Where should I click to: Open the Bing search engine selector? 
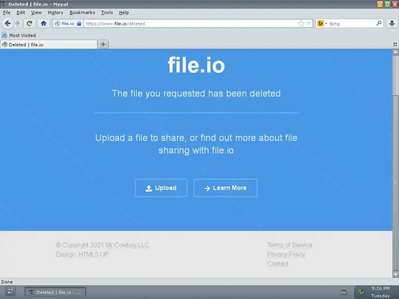[x=322, y=23]
